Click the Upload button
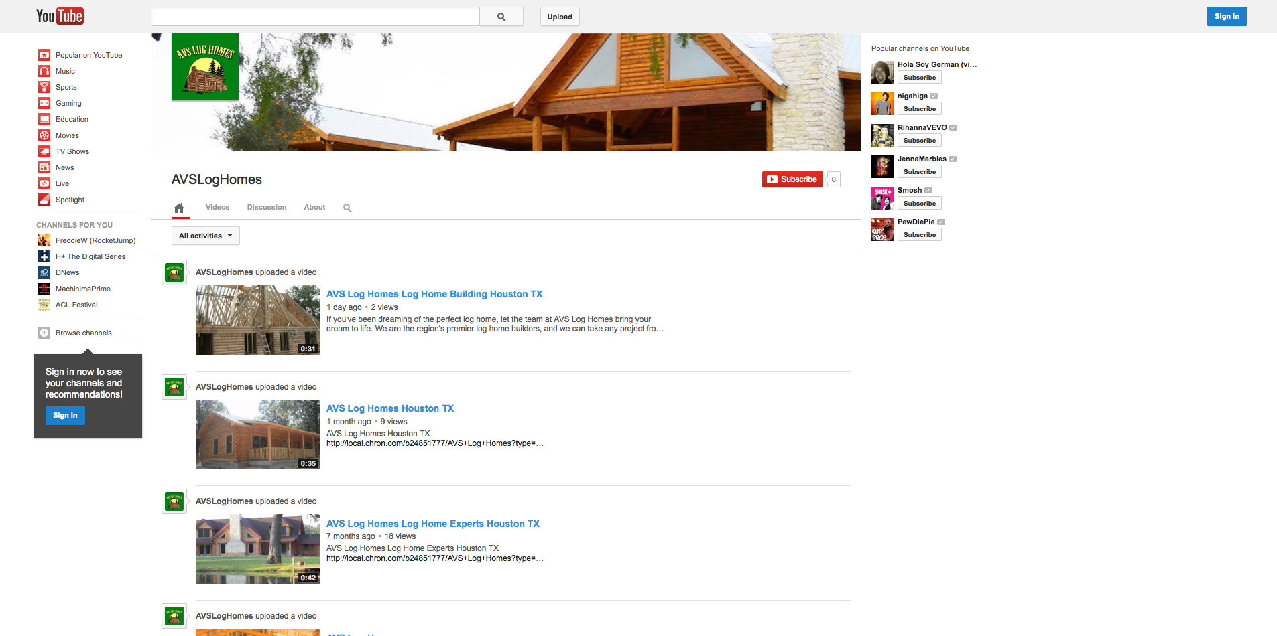This screenshot has width=1277, height=636. pyautogui.click(x=559, y=17)
